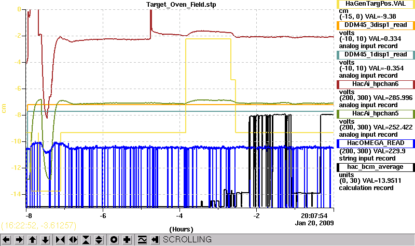The image size is (415, 246).
Task: Select the HaGenTargPos.VAL curve legend
Action: click(376, 4)
